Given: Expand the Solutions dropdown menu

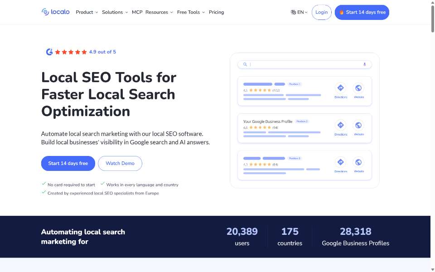Looking at the screenshot, I should [115, 12].
